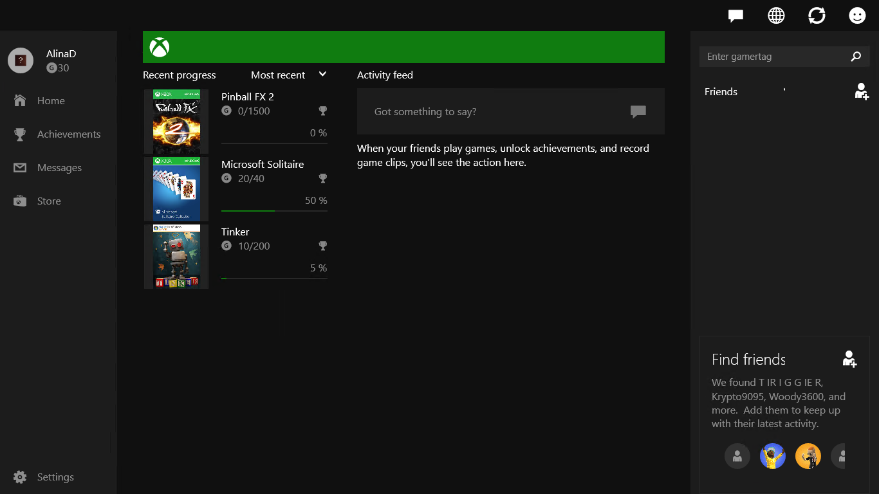
Task: Open the AlinaD profile avatar
Action: (x=21, y=60)
